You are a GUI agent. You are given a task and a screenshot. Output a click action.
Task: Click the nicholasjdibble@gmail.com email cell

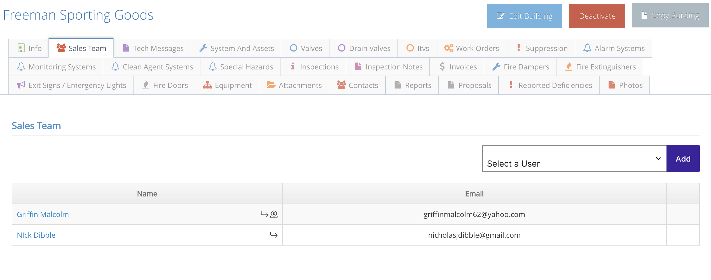click(x=474, y=235)
